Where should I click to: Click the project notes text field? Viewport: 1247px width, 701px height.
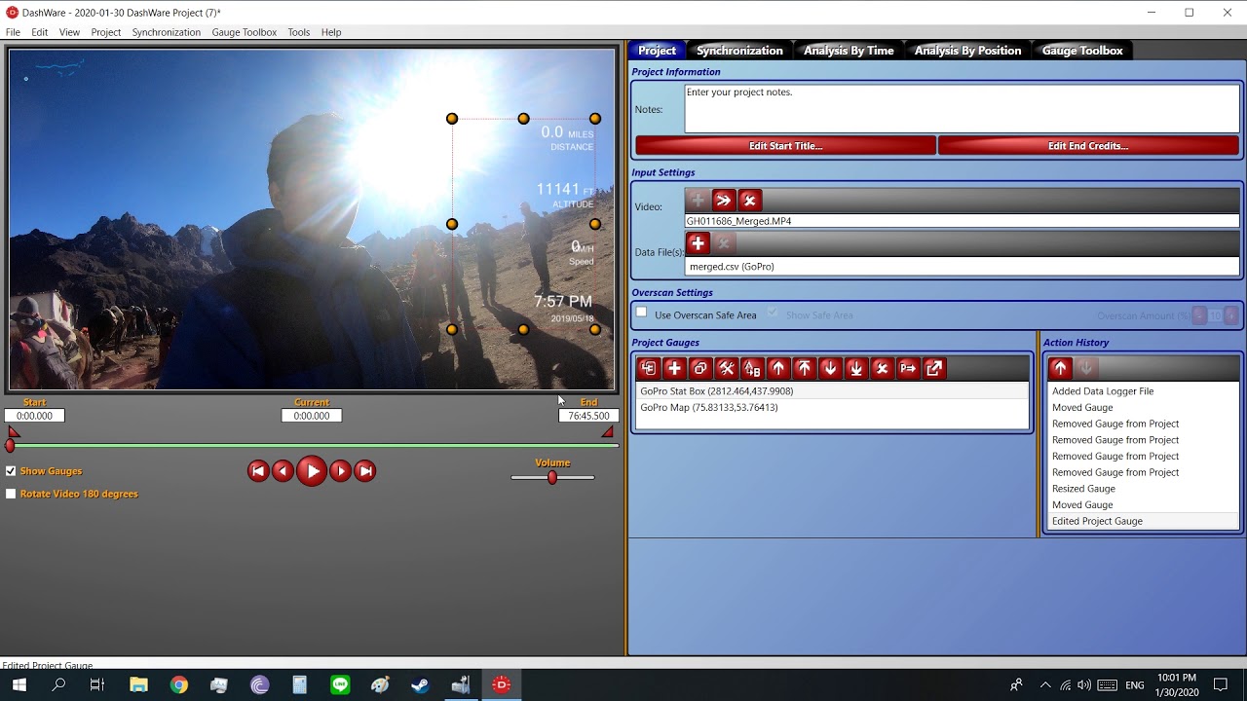pyautogui.click(x=963, y=109)
